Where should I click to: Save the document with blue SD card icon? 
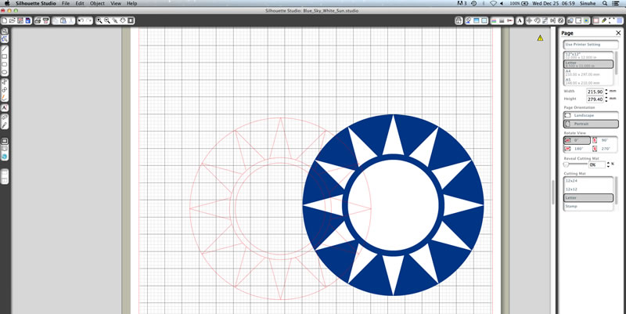click(28, 21)
